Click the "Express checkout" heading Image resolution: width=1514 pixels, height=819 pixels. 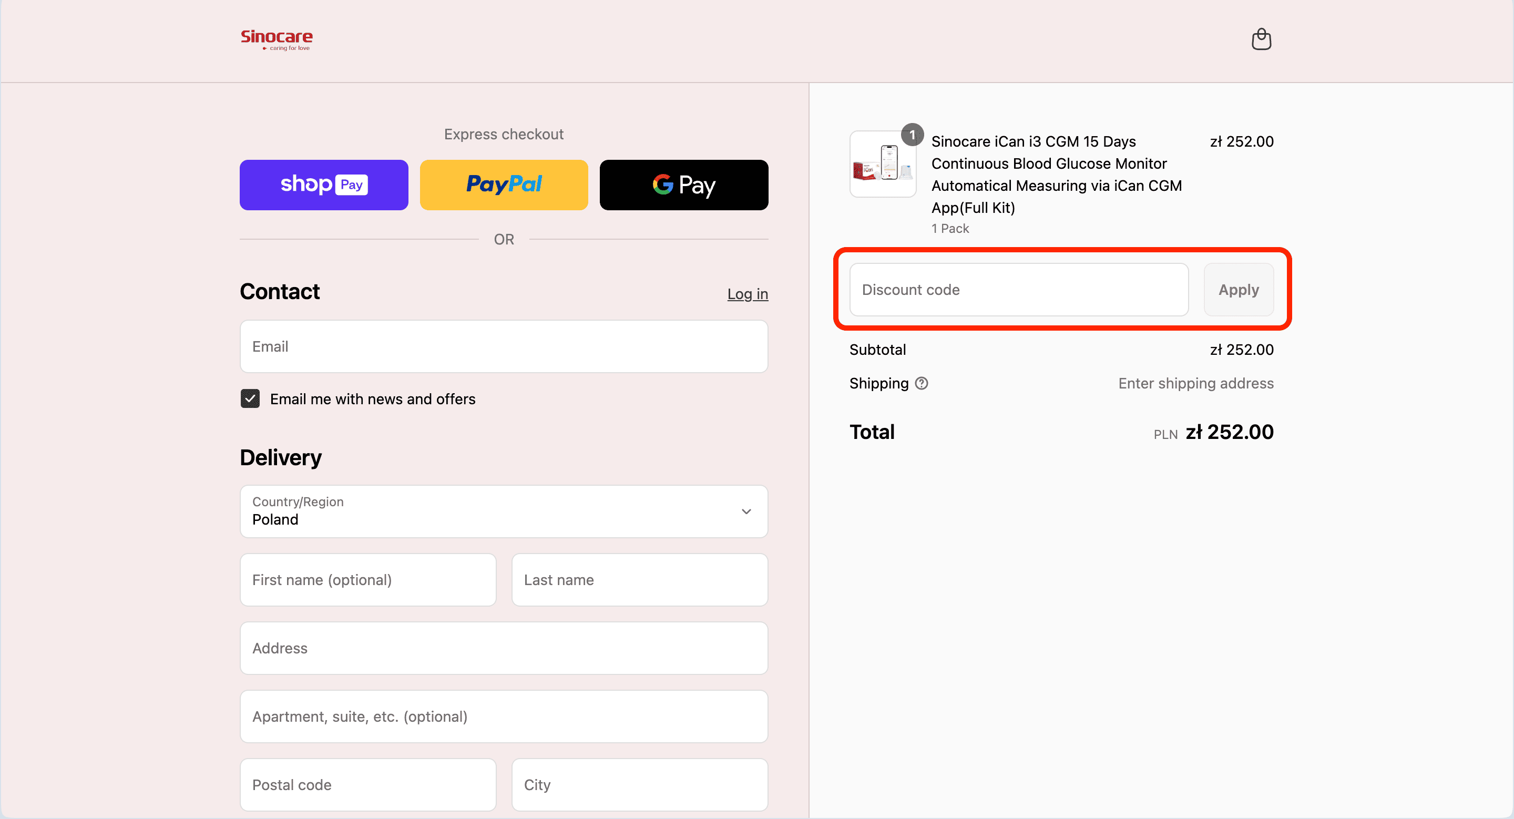click(x=504, y=135)
